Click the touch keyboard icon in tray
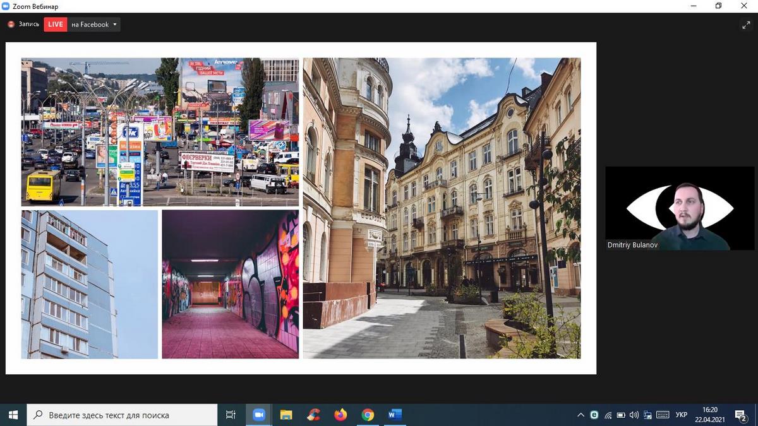This screenshot has width=758, height=426. pyautogui.click(x=663, y=415)
